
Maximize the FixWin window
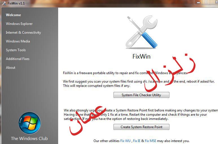206,2
